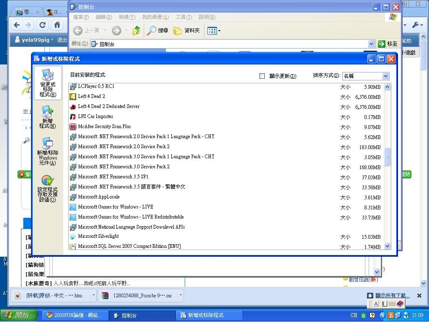Open the view mode dropdown in toolbar
429x322 pixels.
[x=214, y=31]
